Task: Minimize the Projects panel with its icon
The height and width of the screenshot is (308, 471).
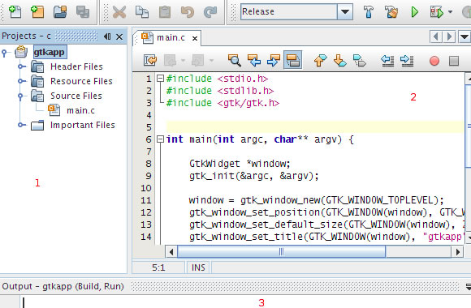Action: (107, 36)
